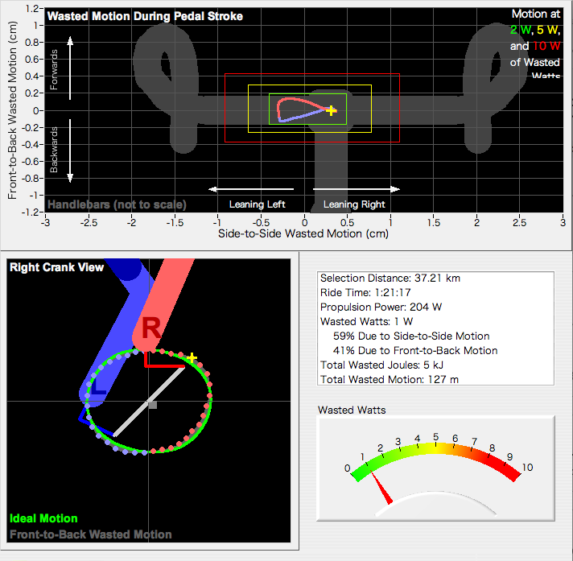Image resolution: width=573 pixels, height=561 pixels.
Task: Click the green '2 W' legend text
Action: (521, 30)
